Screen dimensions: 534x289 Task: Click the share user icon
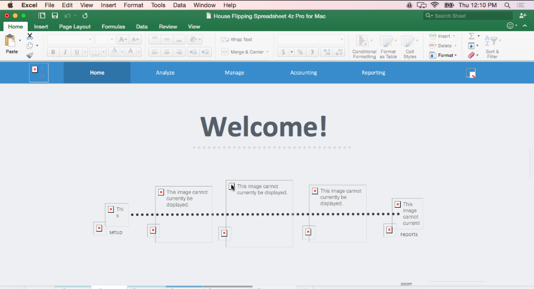click(522, 16)
